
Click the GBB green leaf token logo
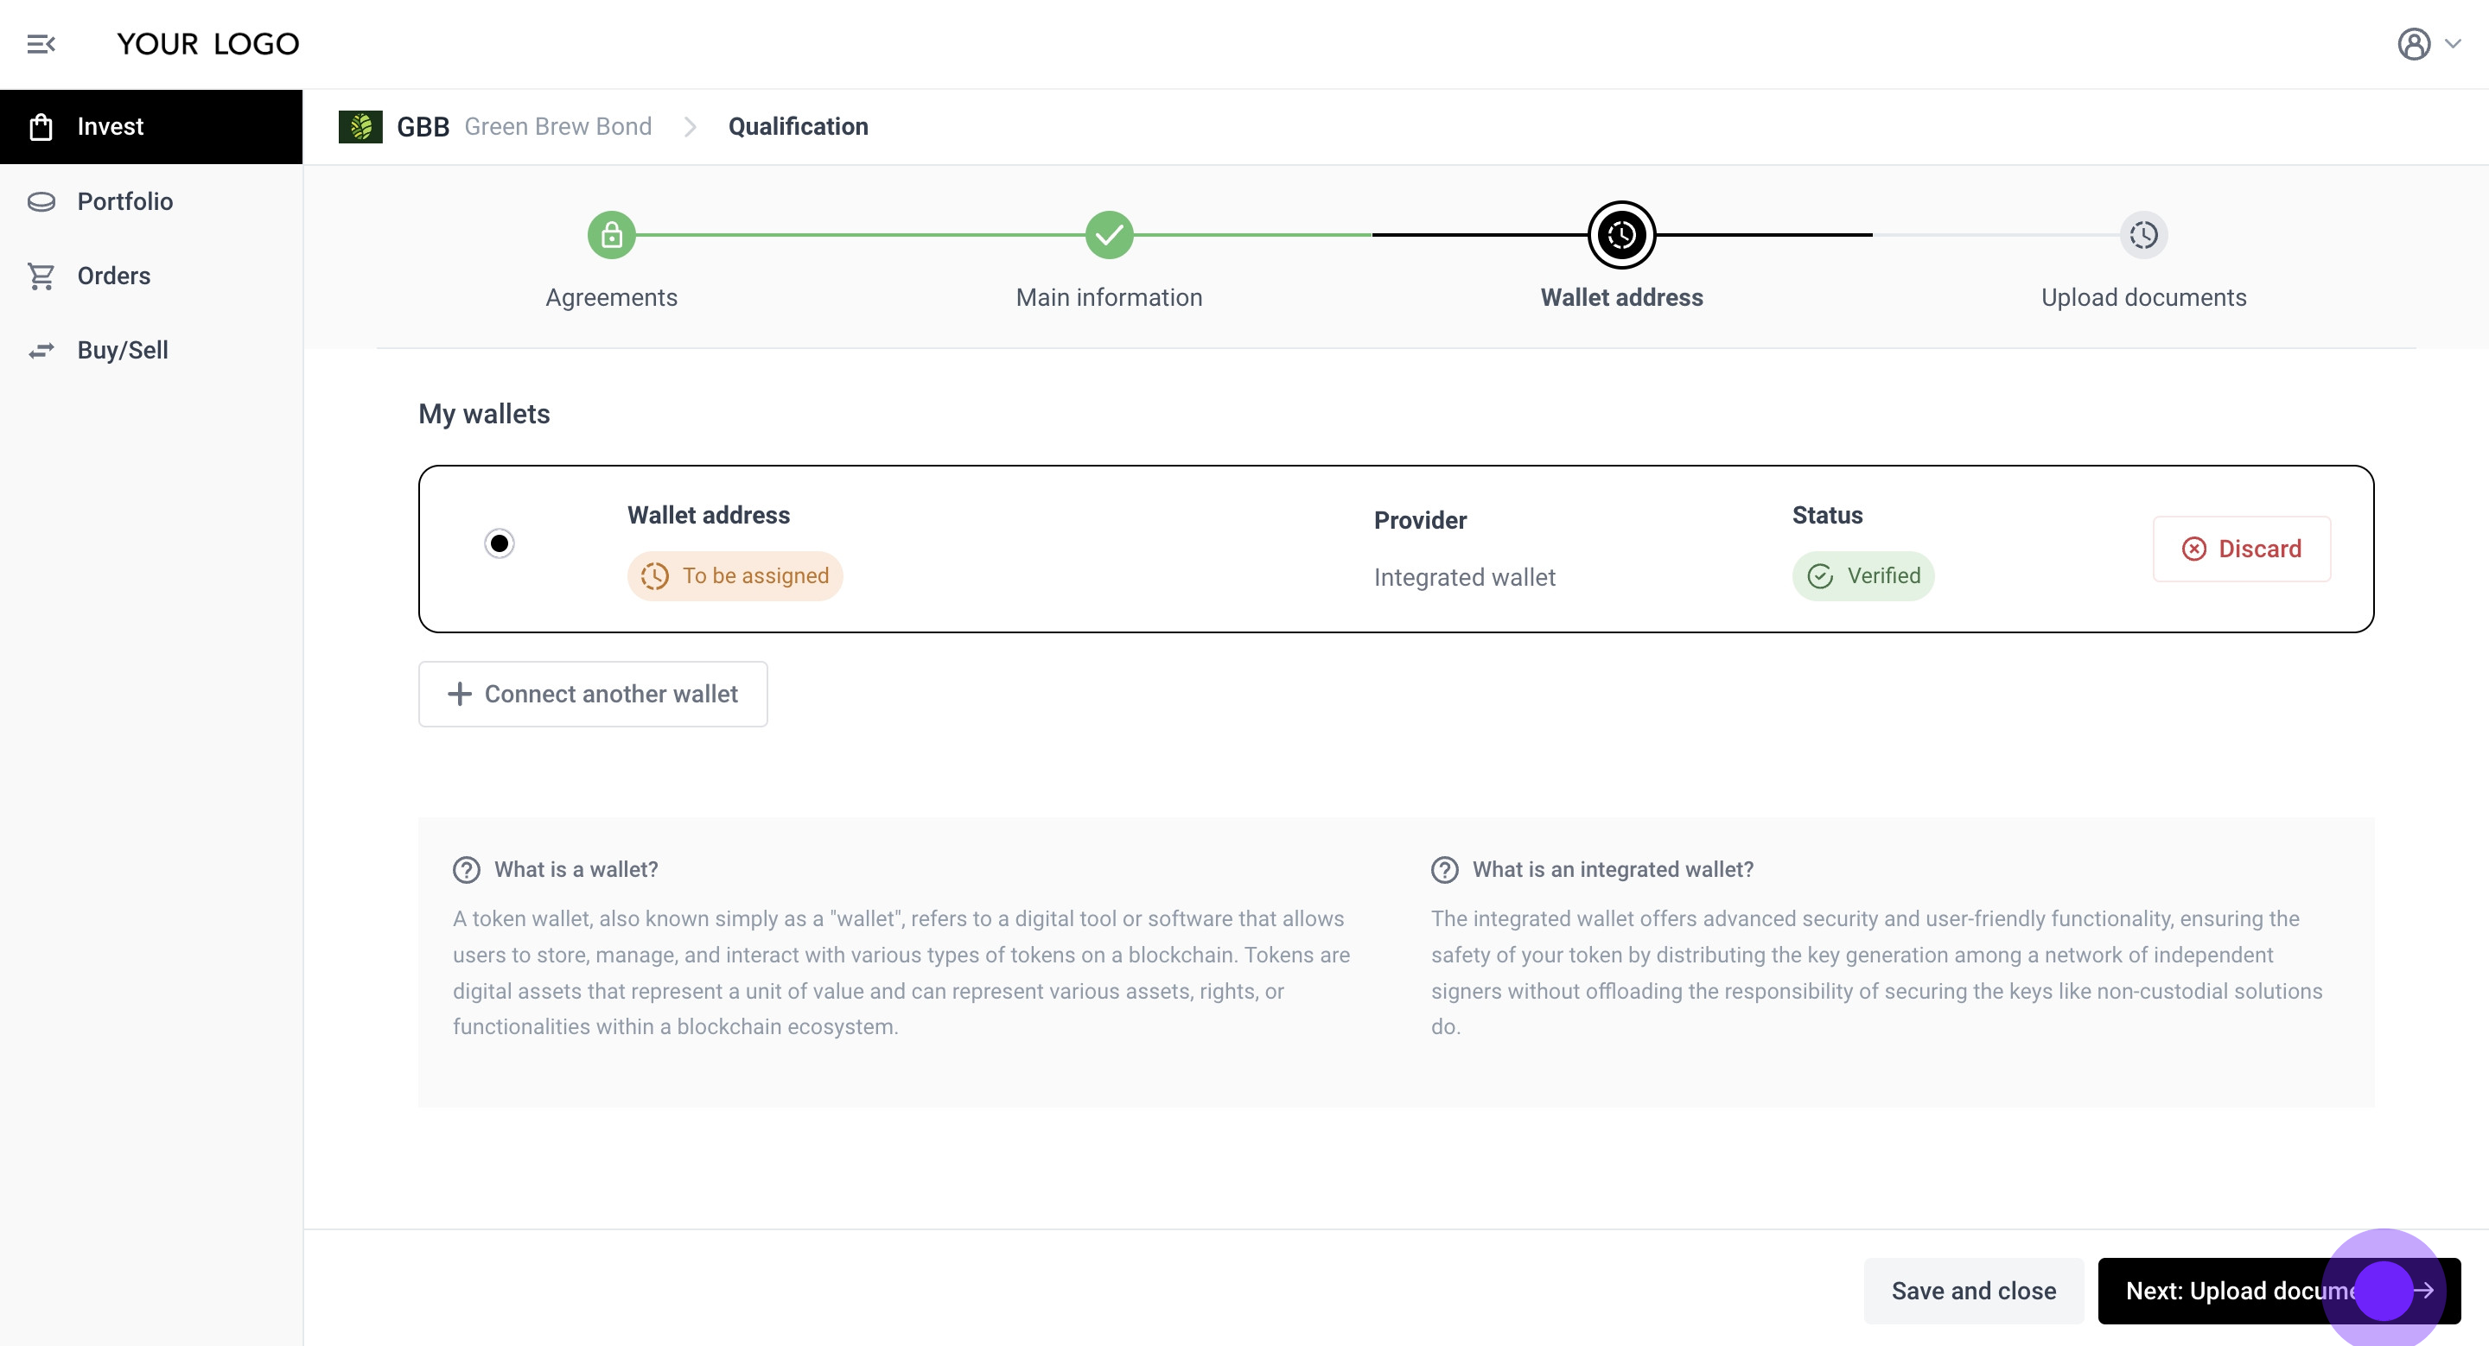tap(360, 126)
